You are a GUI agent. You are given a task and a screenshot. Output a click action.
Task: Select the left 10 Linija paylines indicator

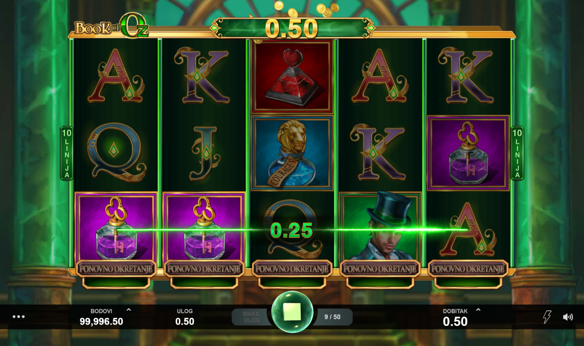pyautogui.click(x=67, y=153)
